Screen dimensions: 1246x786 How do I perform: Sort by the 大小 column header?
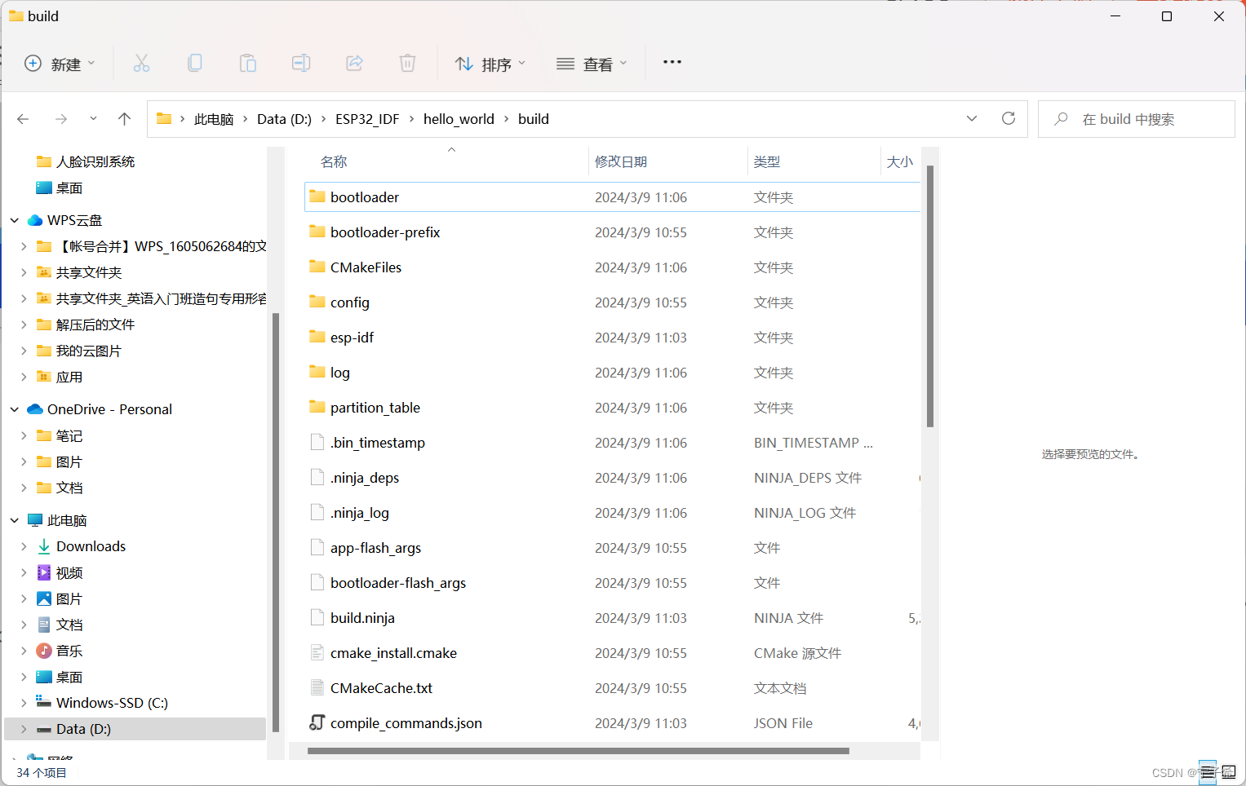[x=901, y=161]
